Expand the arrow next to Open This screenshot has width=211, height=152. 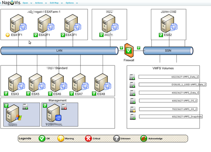pyautogui.click(x=31, y=3)
